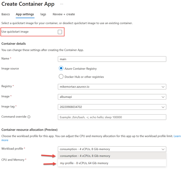
Task: Click into the container Name field
Action: pyautogui.click(x=112, y=59)
